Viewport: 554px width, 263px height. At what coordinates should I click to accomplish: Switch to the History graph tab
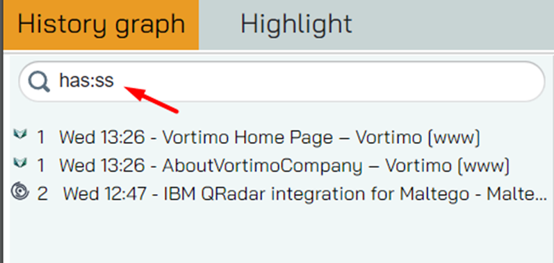101,25
